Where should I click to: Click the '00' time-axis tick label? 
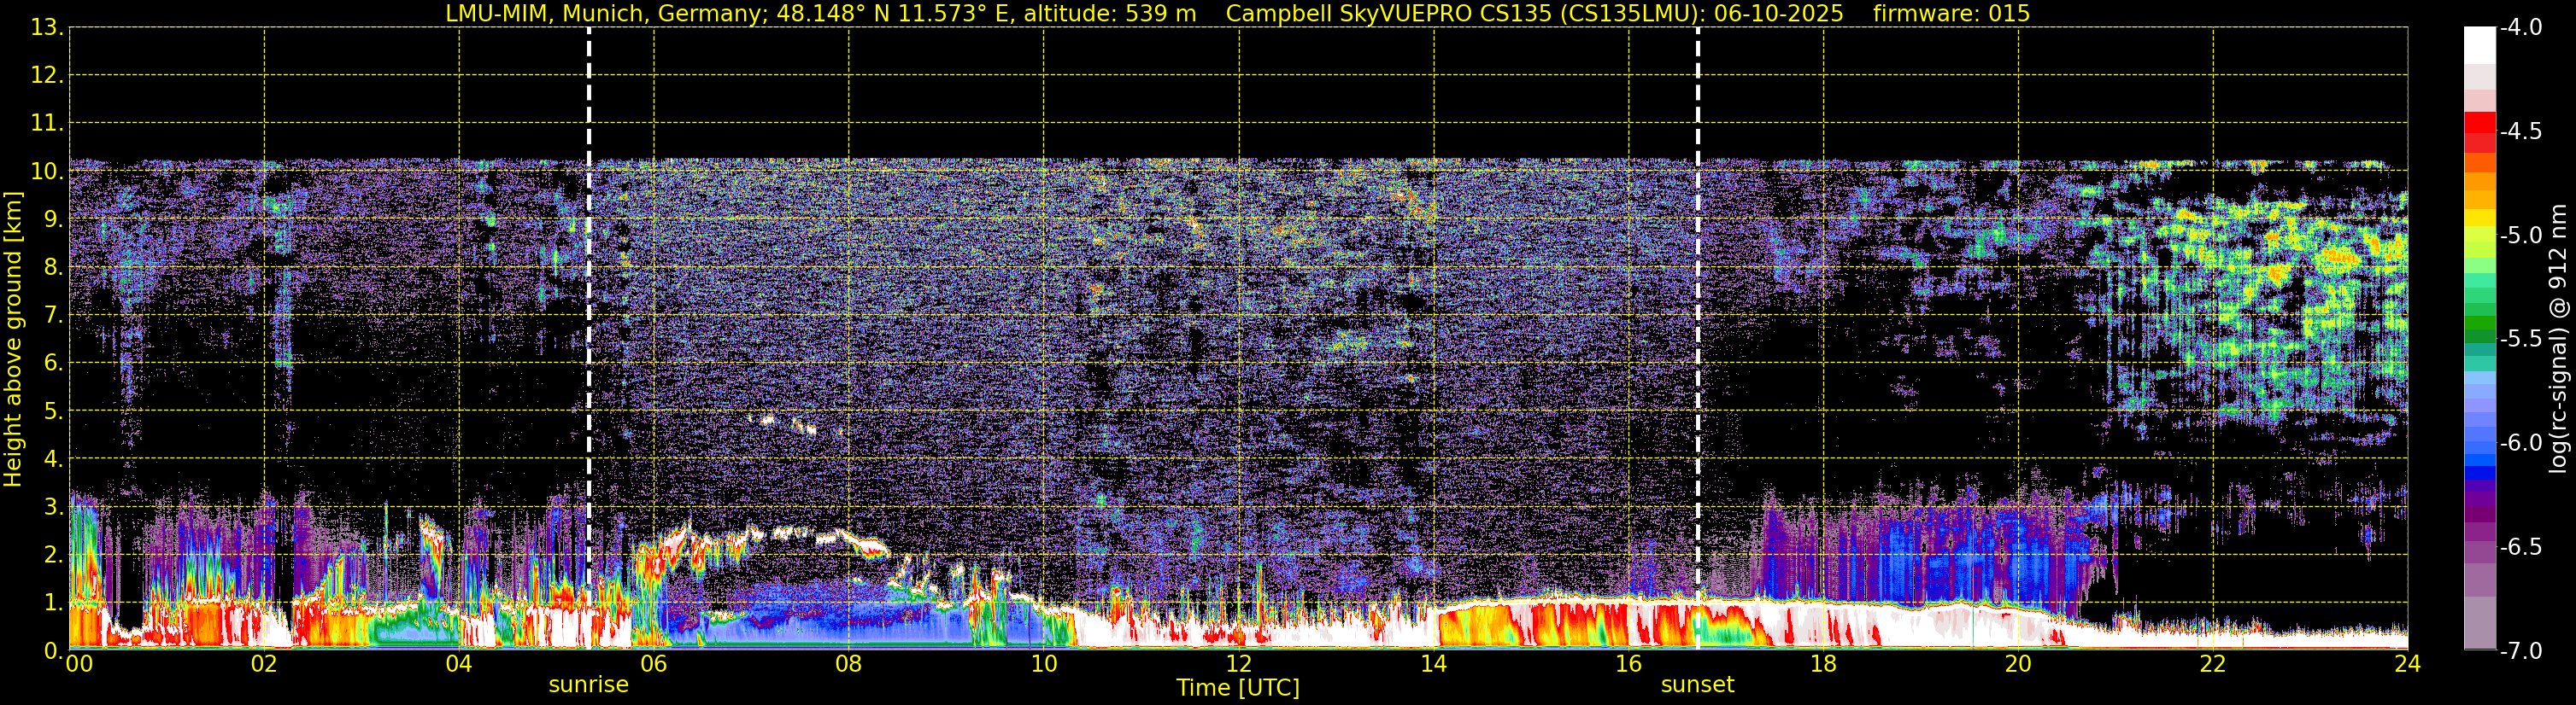coord(79,665)
